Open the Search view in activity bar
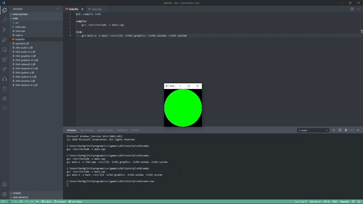Image resolution: width=363 pixels, height=204 pixels. (5, 20)
